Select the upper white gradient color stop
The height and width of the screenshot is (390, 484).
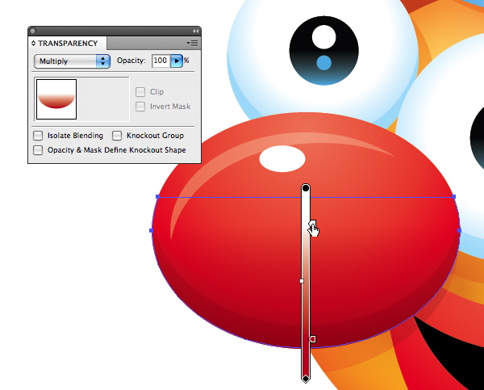(312, 224)
